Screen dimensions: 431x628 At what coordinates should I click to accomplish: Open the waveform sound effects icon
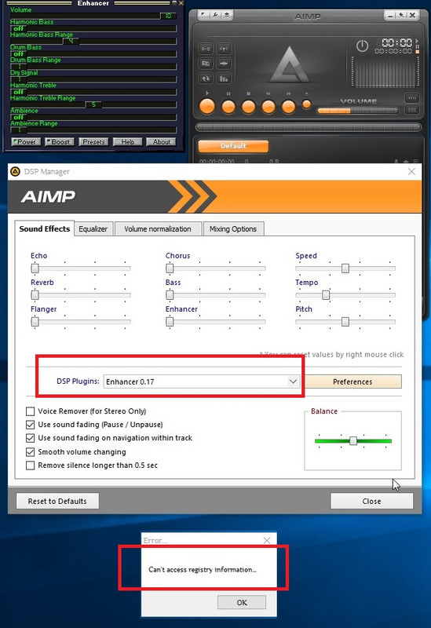[224, 64]
